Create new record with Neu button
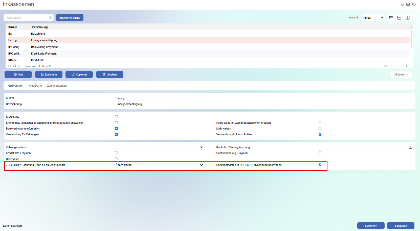 coord(18,74)
